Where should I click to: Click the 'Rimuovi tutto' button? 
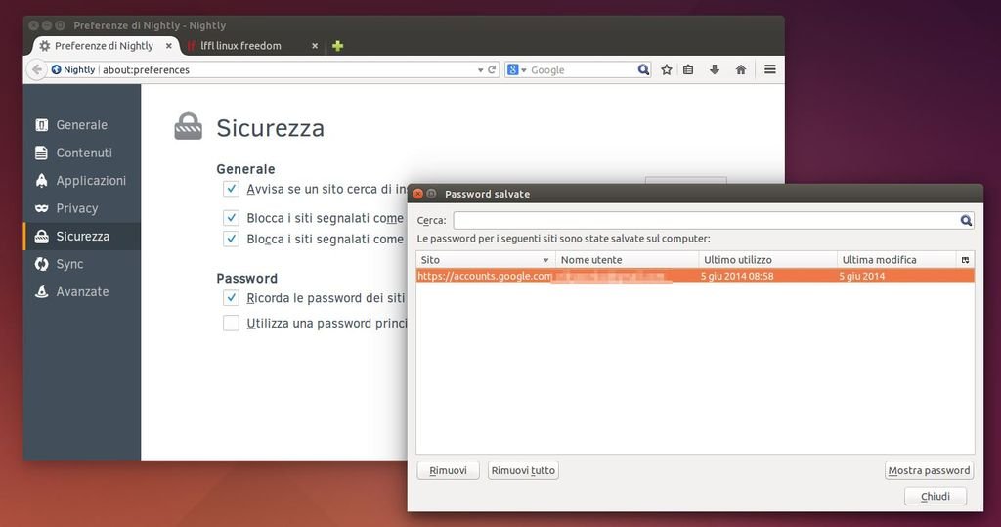click(x=523, y=471)
